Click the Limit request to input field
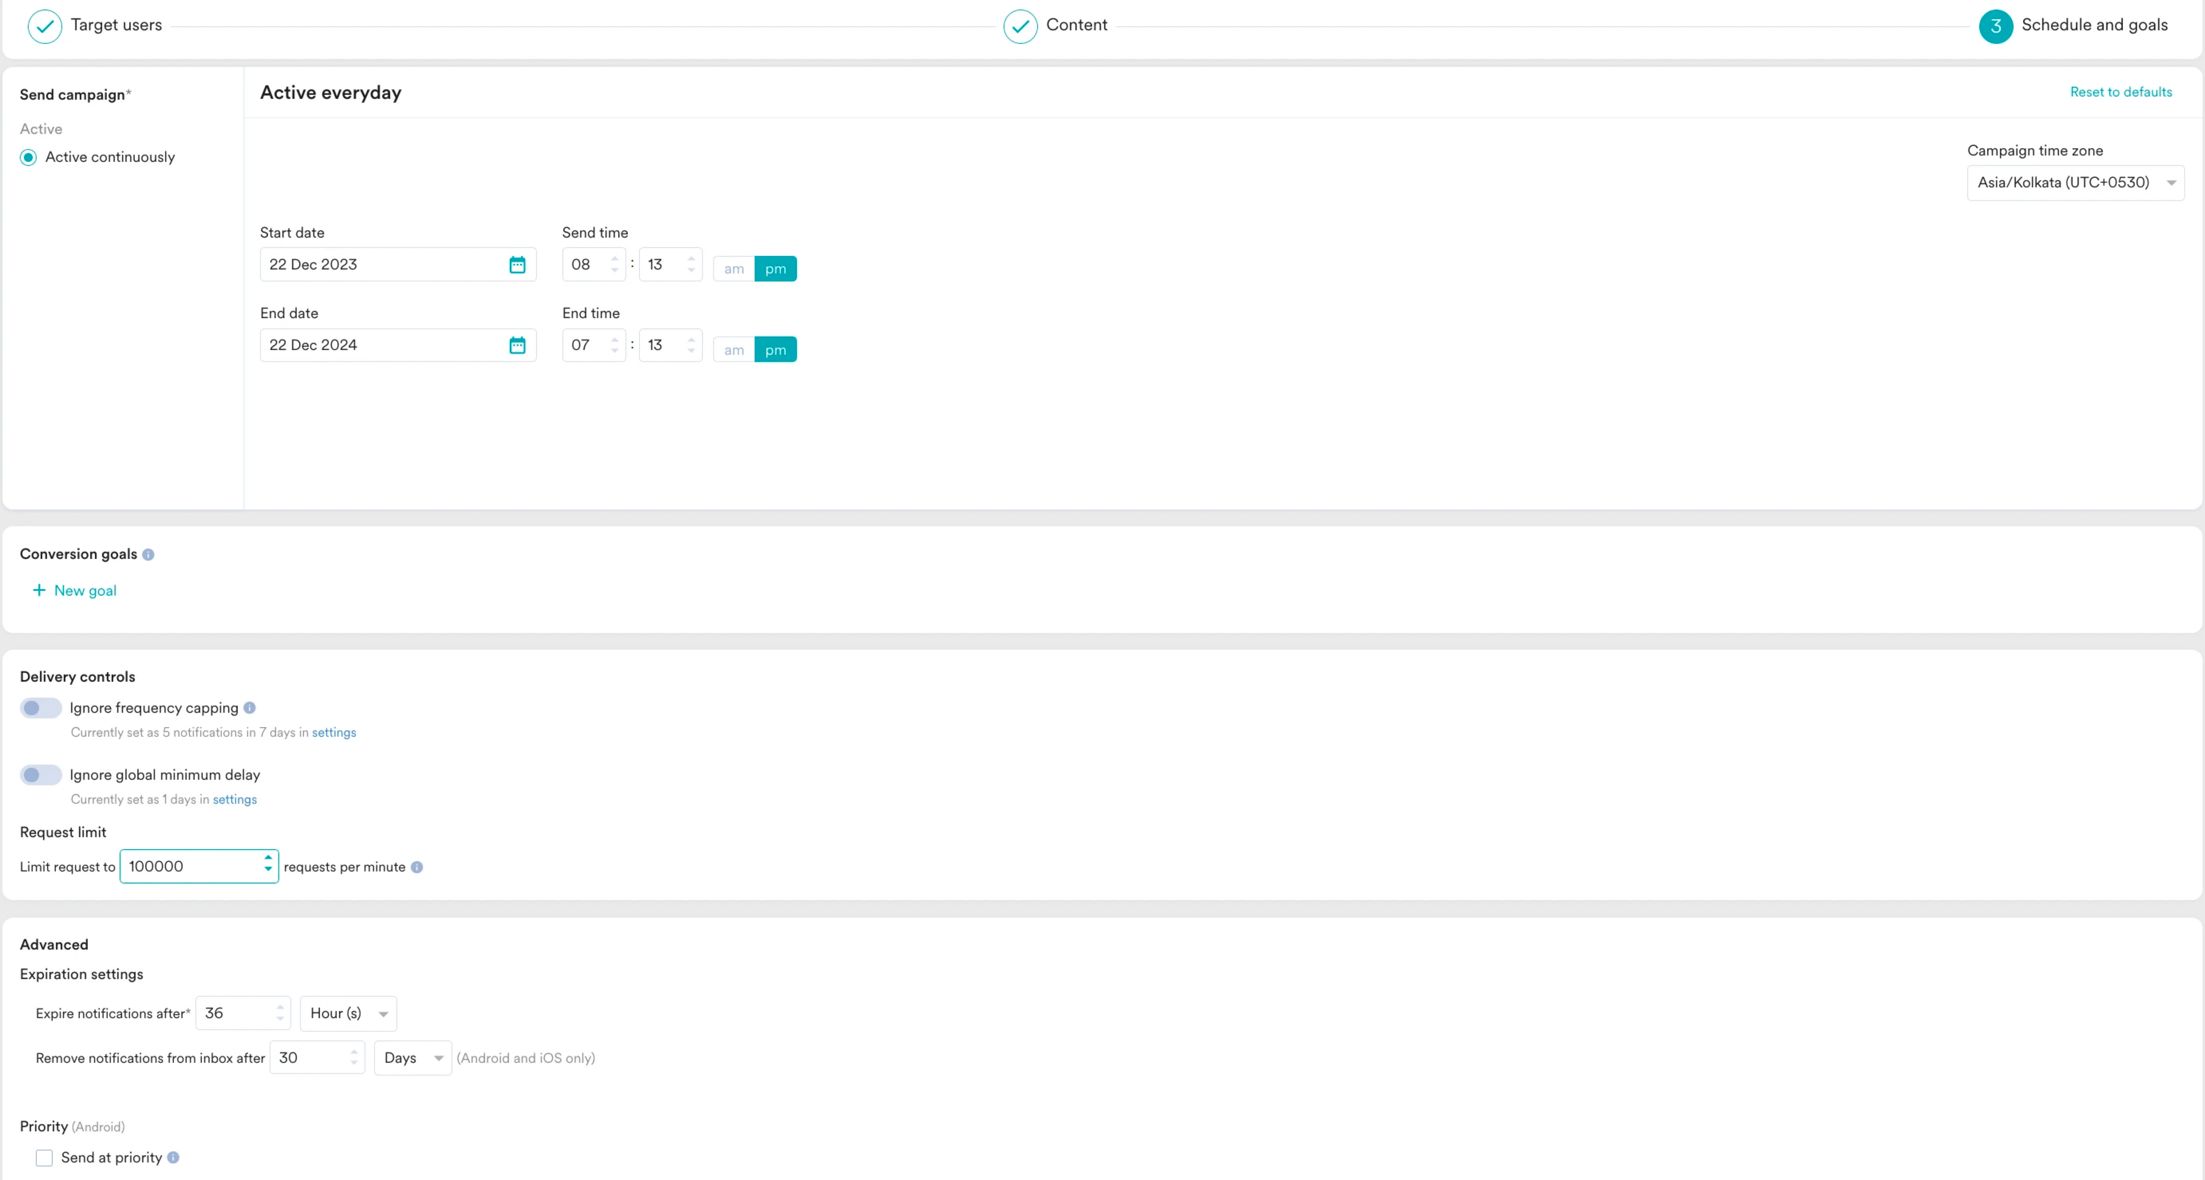The height and width of the screenshot is (1180, 2205). [190, 866]
